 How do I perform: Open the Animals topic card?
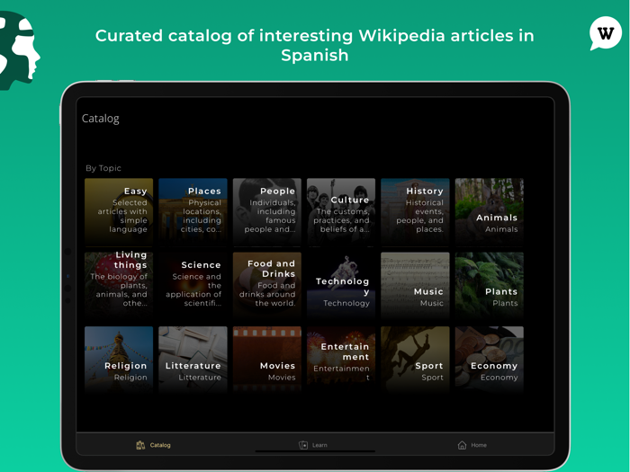(x=490, y=212)
